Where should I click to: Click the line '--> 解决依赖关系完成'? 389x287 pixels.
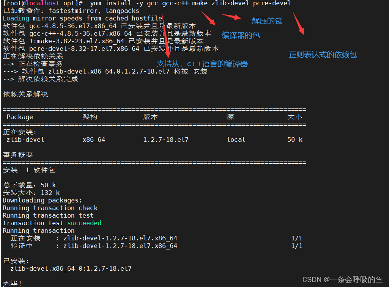(41, 79)
